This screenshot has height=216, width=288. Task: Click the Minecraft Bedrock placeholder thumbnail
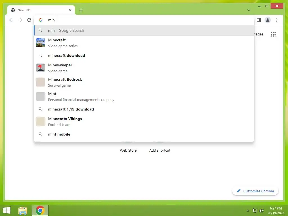40,82
